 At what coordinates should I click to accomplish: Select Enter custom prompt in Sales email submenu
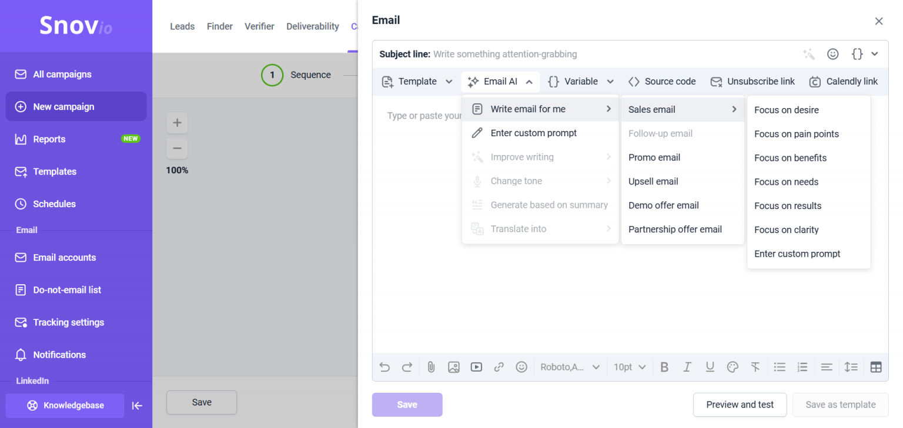(x=808, y=254)
